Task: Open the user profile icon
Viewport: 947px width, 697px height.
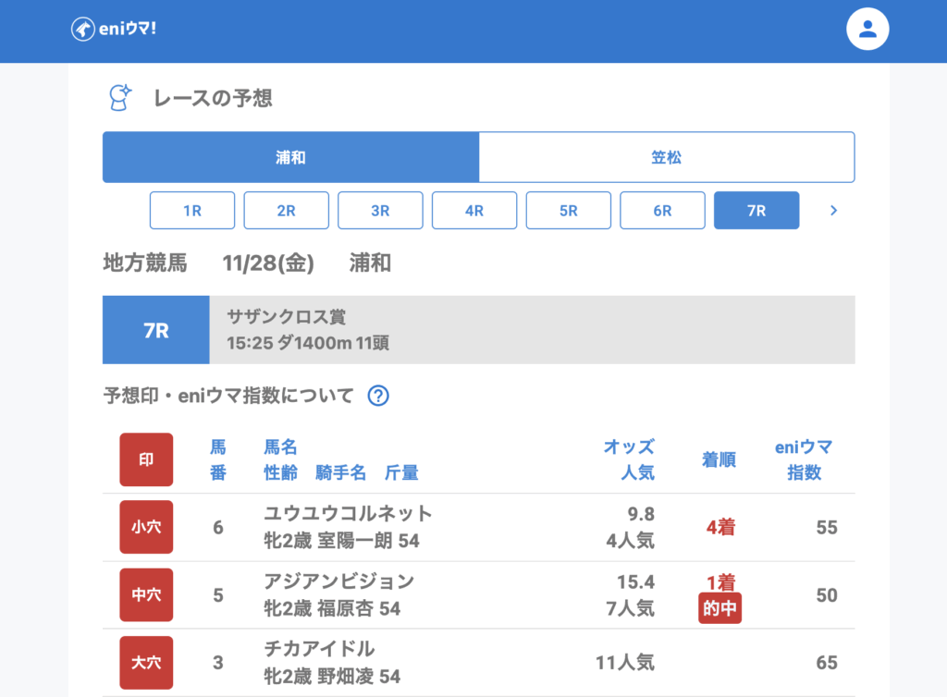Action: (867, 29)
